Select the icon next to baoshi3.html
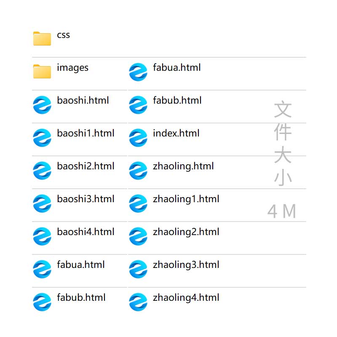Viewport: 337px width, 337px height. click(x=42, y=203)
